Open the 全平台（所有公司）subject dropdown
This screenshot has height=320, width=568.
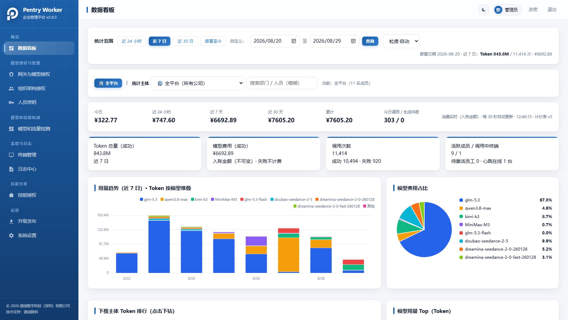point(197,83)
